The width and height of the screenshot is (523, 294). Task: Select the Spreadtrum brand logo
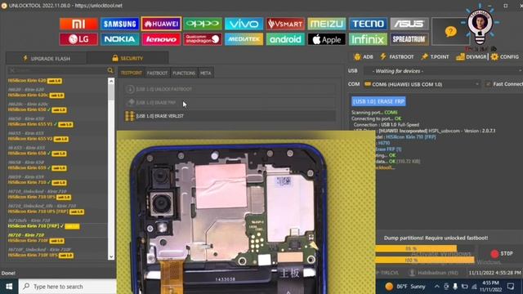409,39
